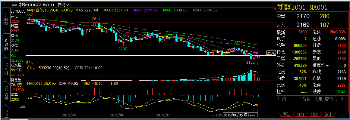Image resolution: width=350 pixels, height=120 pixels.
Task: Click the MACD value -1.89
Action: 113,84
